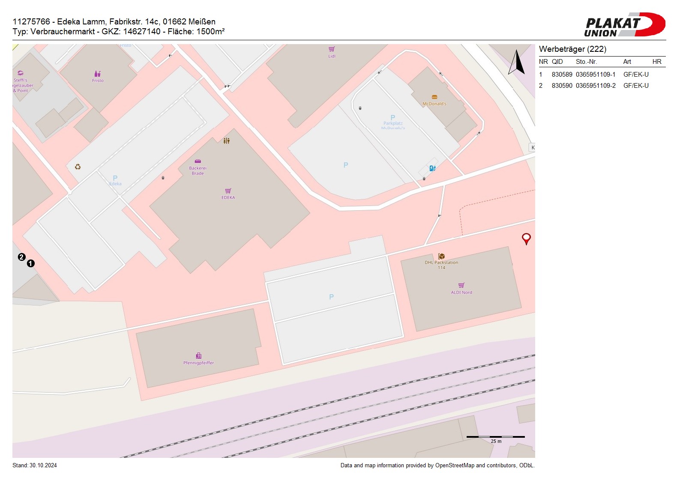The height and width of the screenshot is (481, 680).
Task: Click the Typ: Verbrauchermarkt info line
Action: coord(119,31)
